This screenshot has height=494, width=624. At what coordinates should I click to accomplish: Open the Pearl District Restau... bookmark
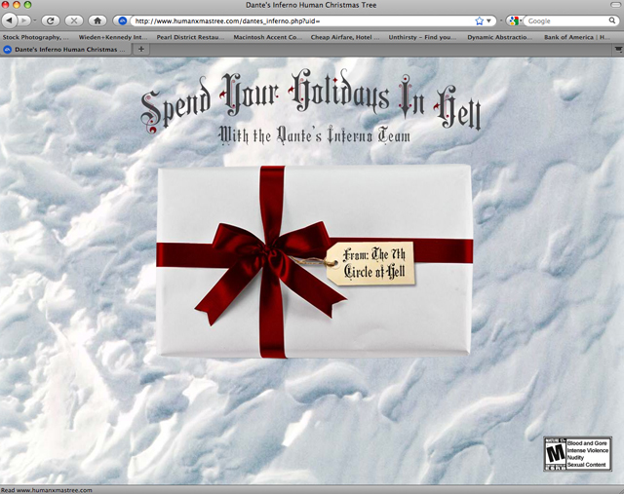[x=190, y=37]
